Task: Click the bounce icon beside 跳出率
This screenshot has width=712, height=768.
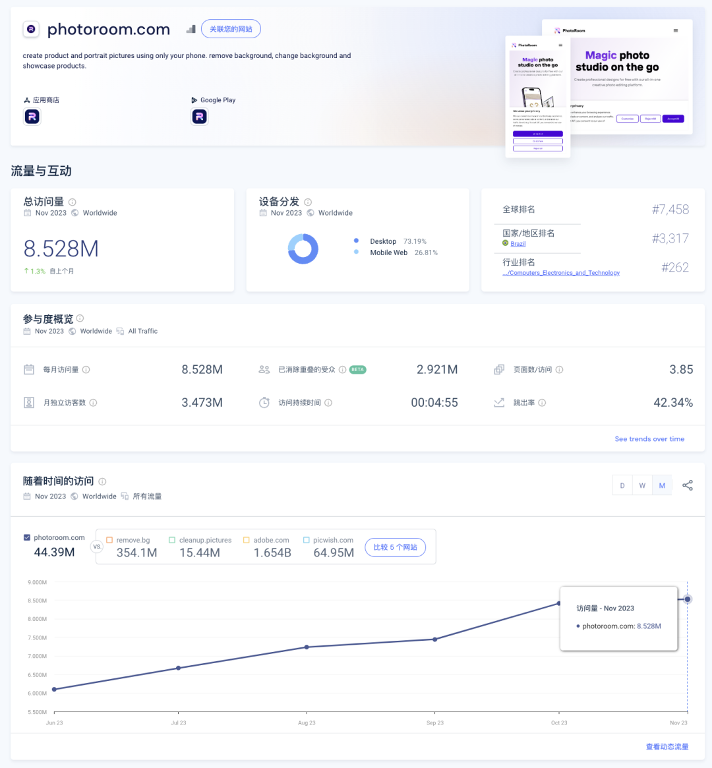Action: coord(499,403)
